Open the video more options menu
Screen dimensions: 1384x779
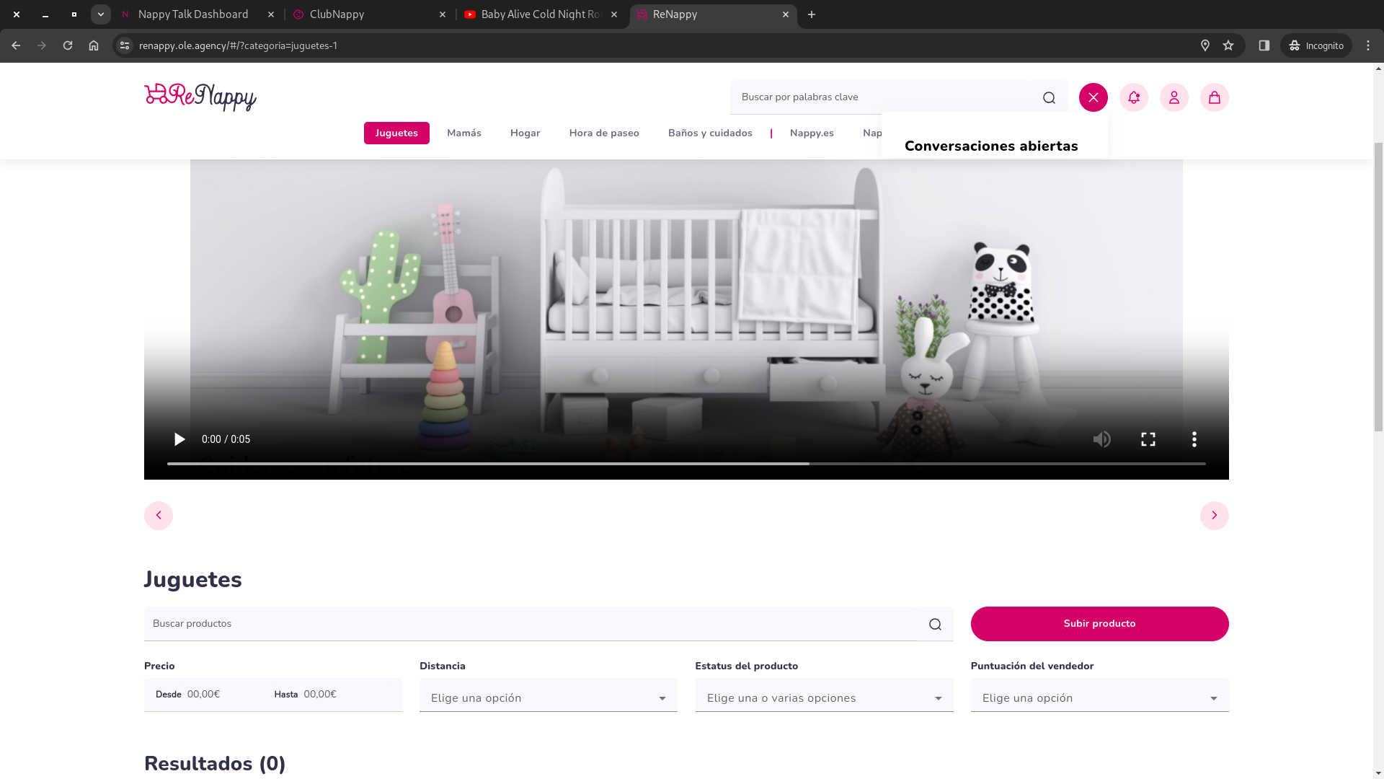[1194, 439]
